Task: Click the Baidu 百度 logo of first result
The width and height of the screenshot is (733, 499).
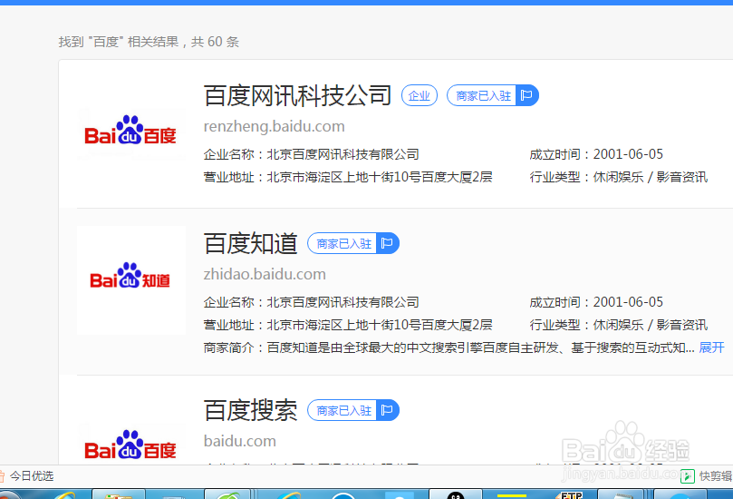Action: point(130,132)
